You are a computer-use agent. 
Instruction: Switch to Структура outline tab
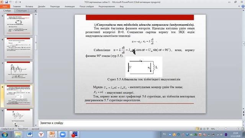(x=21, y=11)
